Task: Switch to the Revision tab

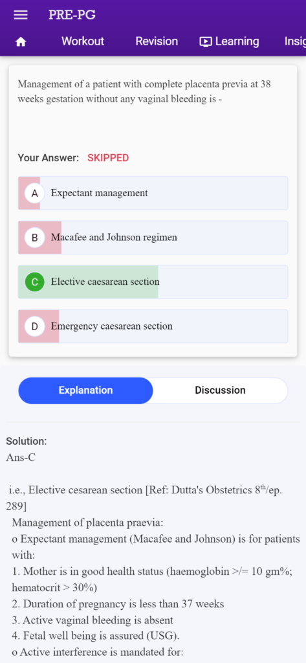Action: [157, 41]
